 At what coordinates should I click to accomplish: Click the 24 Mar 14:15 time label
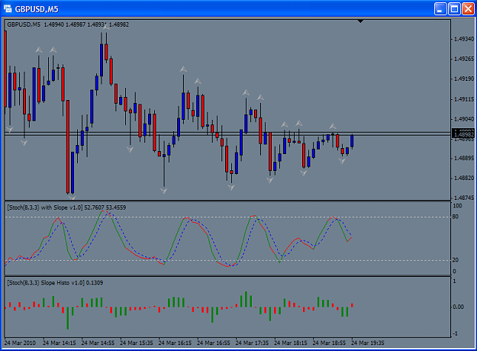click(60, 343)
